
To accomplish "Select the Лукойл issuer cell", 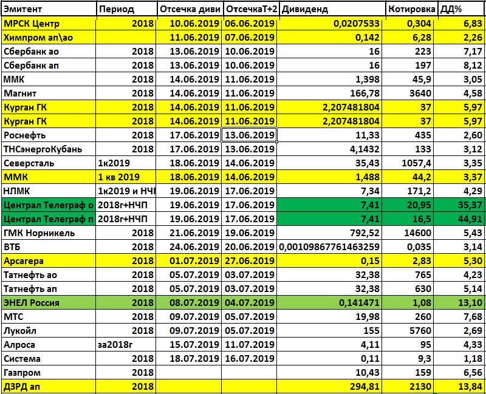I will [x=49, y=330].
